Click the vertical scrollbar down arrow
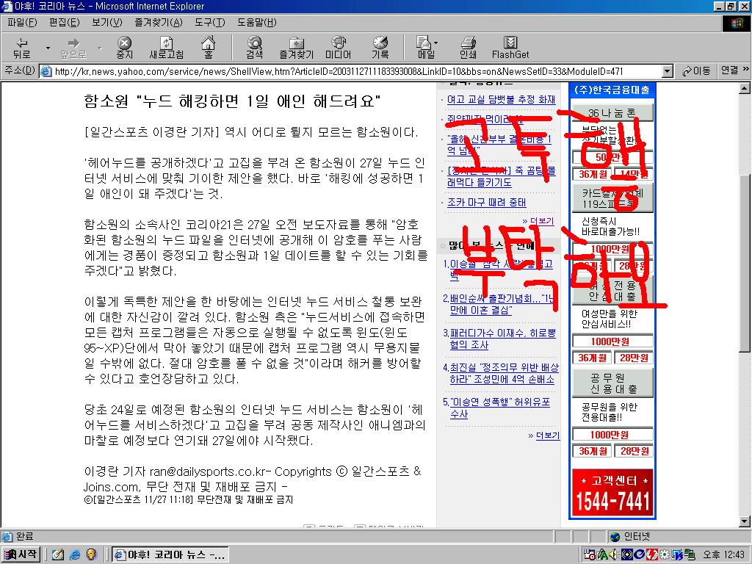This screenshot has width=752, height=564. (x=744, y=521)
